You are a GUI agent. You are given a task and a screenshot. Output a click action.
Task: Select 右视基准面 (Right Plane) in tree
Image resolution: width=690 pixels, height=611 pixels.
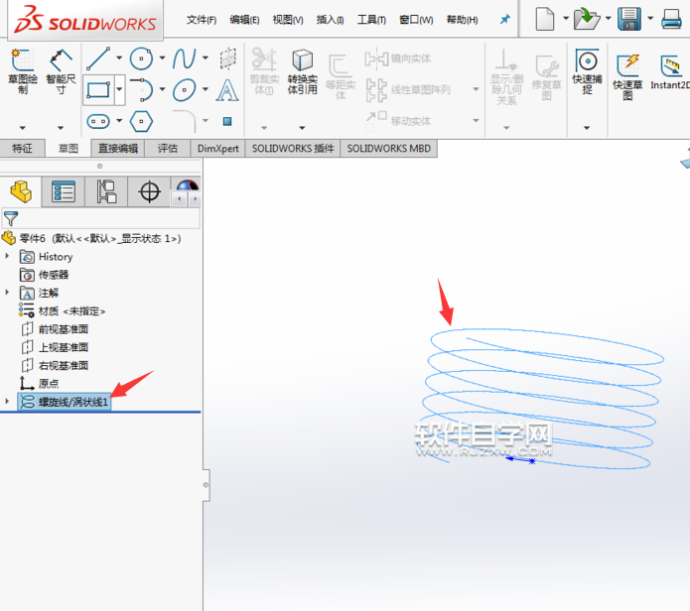click(55, 365)
